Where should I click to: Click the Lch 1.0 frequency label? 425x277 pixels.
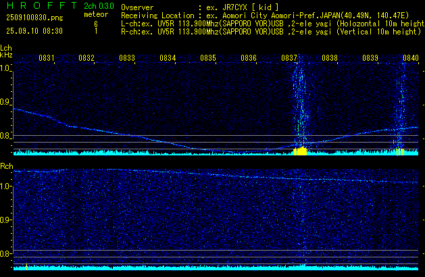pyautogui.click(x=5, y=68)
